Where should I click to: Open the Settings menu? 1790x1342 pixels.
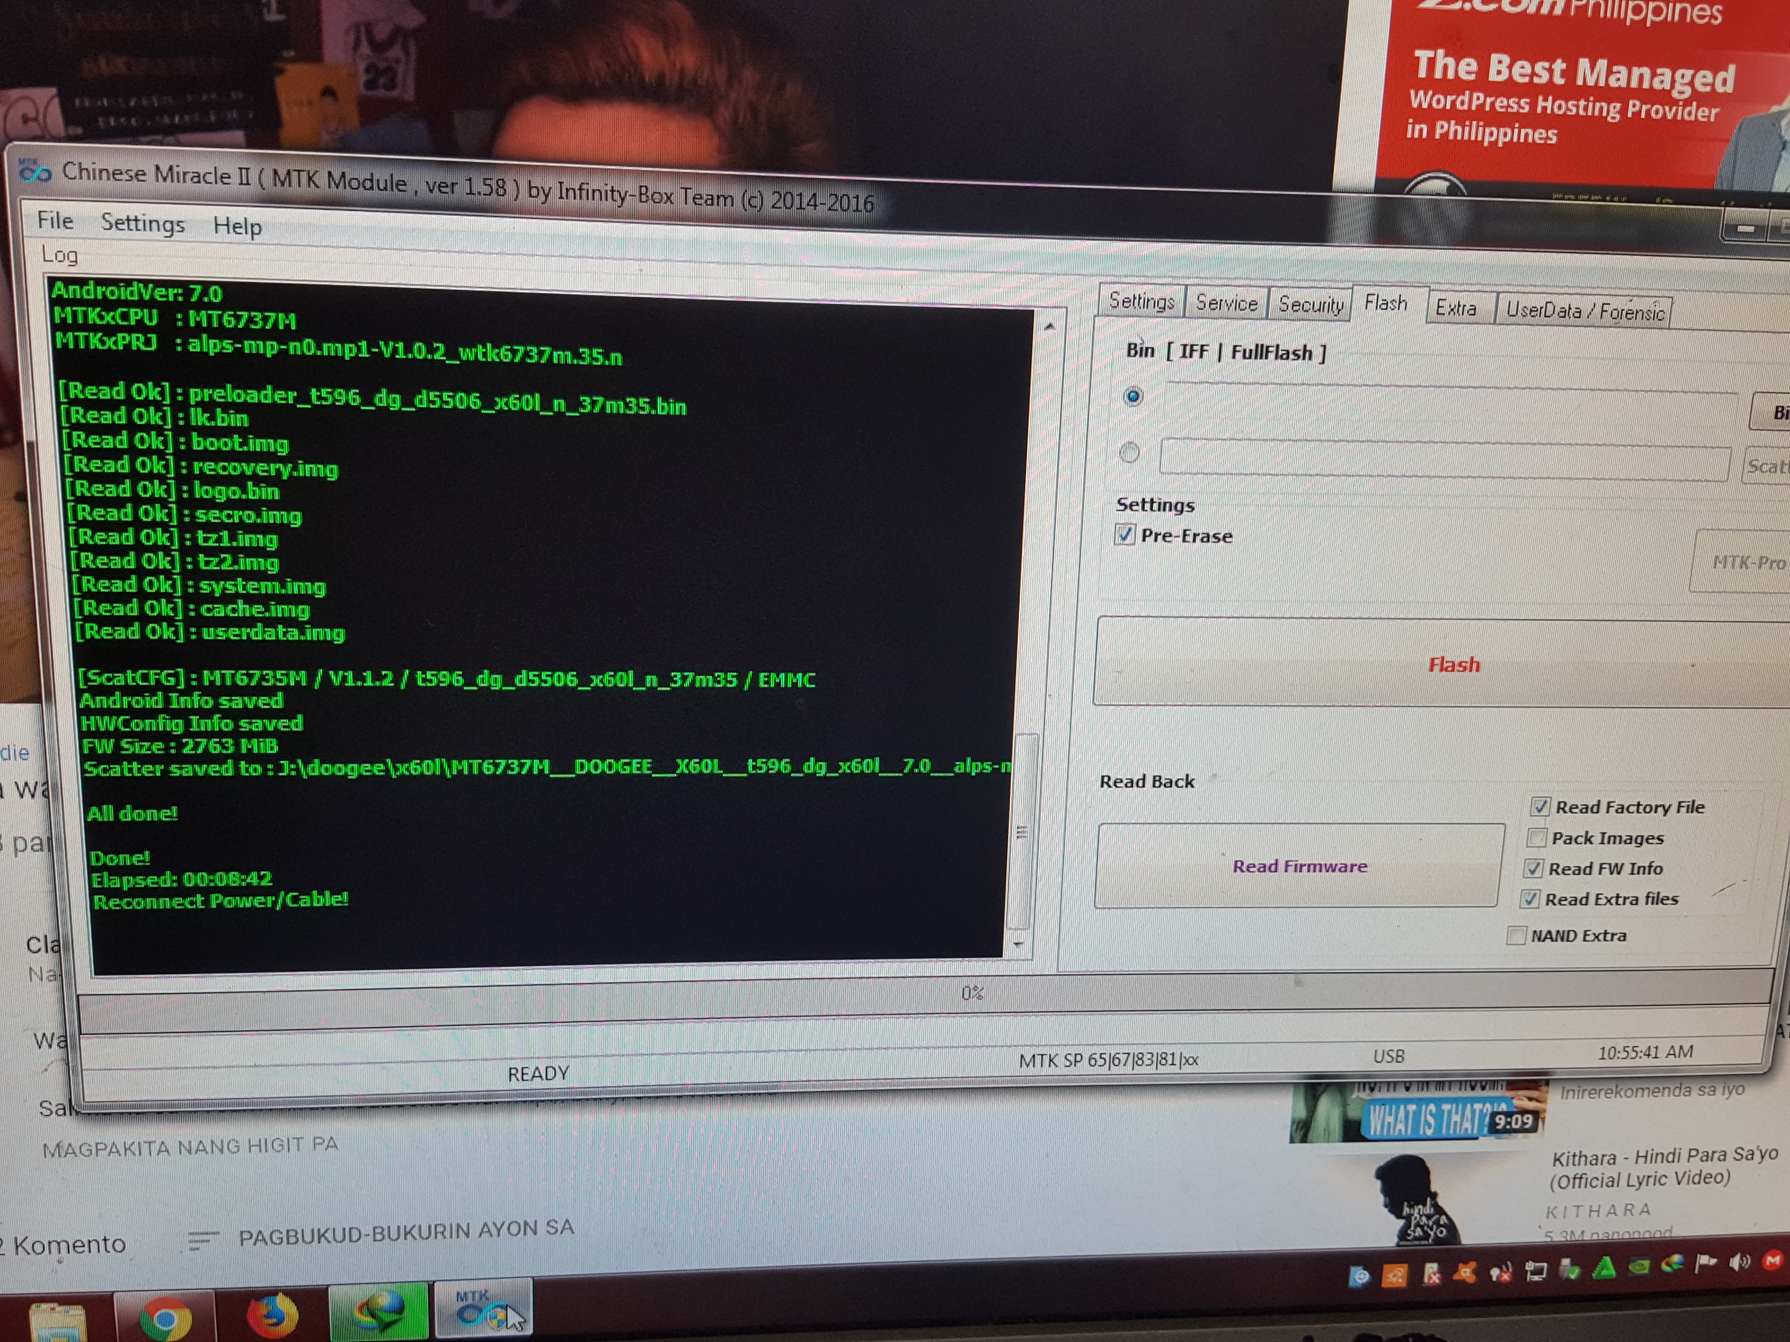[x=142, y=223]
